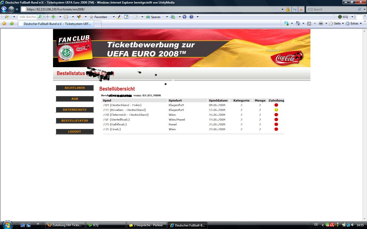The width and height of the screenshot is (367, 229).
Task: Click the yellow smiley for Kroatien - Deutschland
Action: pyautogui.click(x=276, y=110)
